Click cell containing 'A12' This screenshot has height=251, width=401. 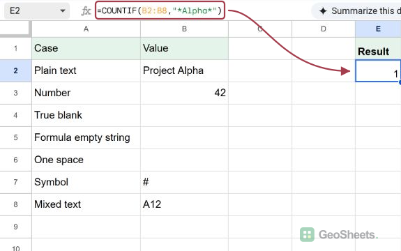184,204
